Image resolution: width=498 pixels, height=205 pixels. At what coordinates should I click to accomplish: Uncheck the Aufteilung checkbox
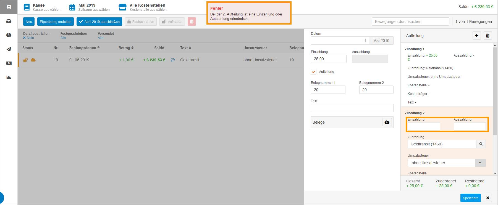314,72
